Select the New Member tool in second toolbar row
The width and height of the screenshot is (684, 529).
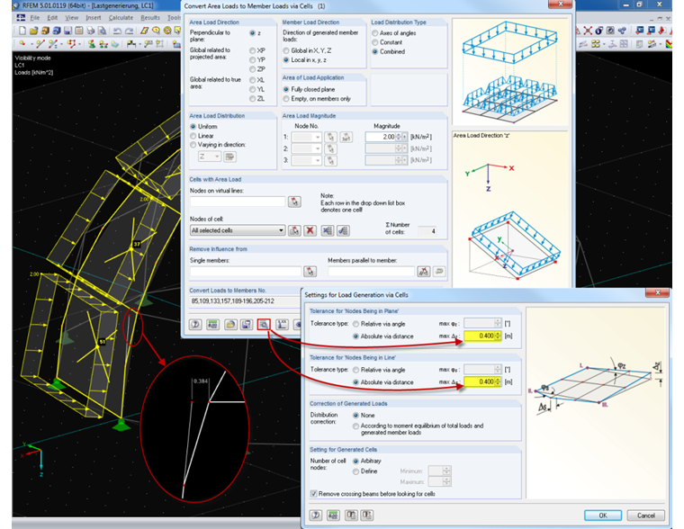[x=53, y=43]
